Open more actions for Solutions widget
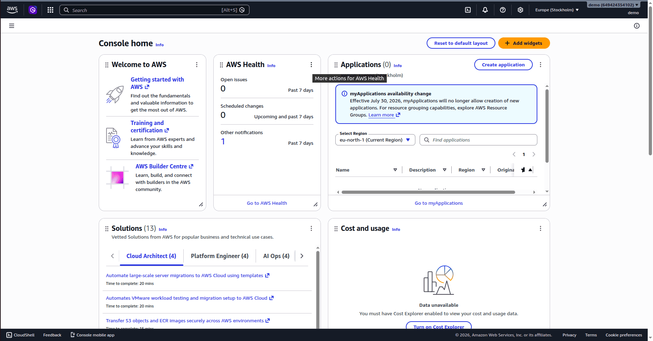Viewport: 653px width, 341px height. click(x=311, y=228)
